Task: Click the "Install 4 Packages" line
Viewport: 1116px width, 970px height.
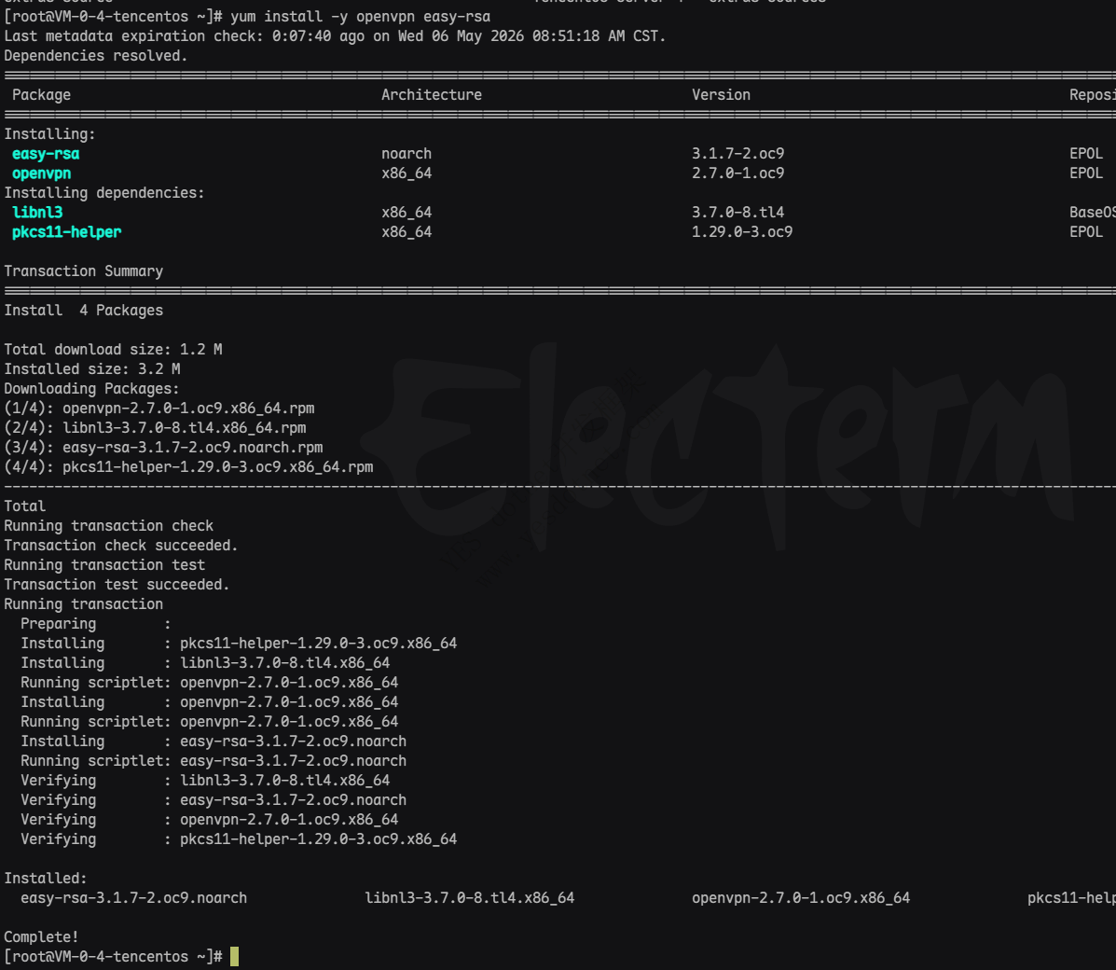Action: (x=83, y=311)
